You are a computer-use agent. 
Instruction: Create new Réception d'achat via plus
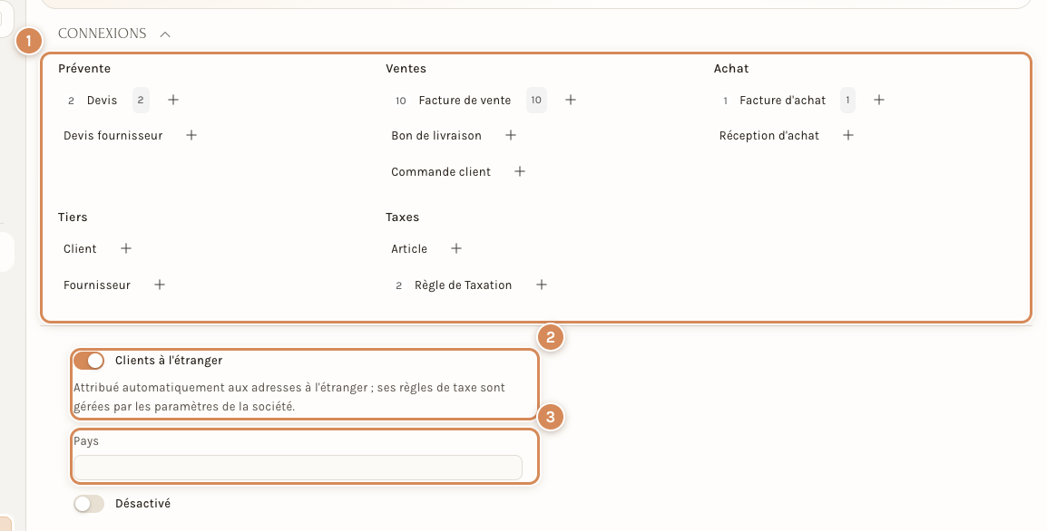848,135
